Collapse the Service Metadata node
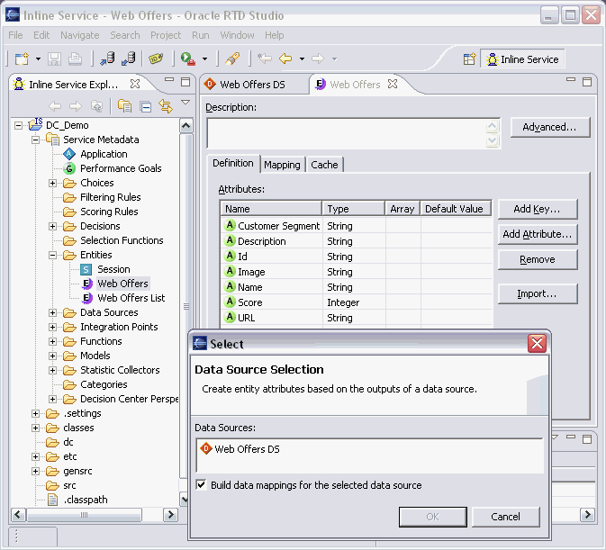Screen dimensions: 606x550 click(35, 140)
